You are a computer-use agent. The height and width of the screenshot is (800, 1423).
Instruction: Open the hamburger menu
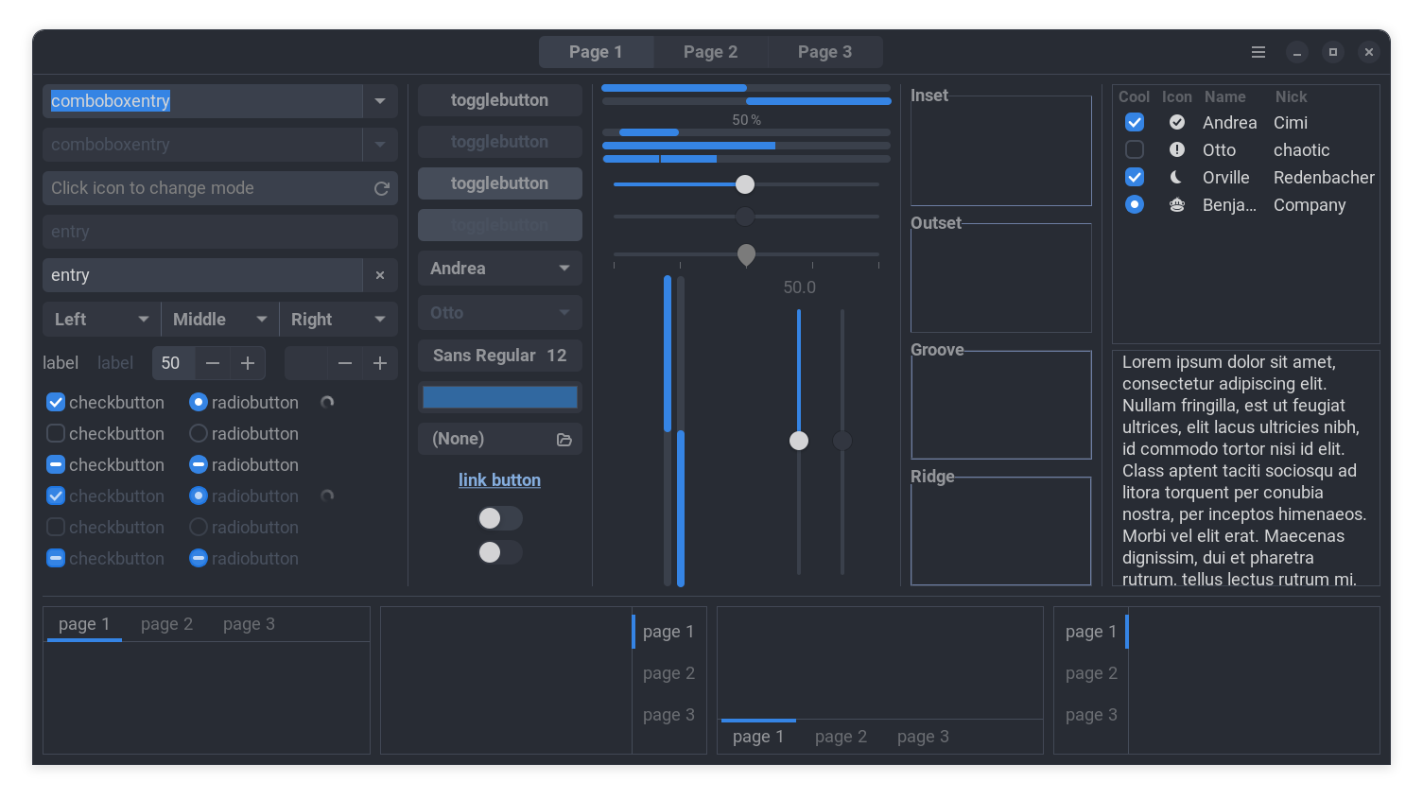pos(1258,52)
